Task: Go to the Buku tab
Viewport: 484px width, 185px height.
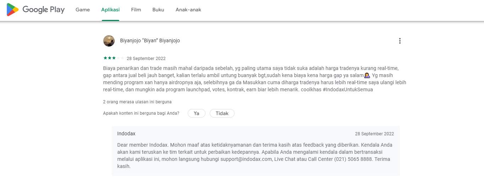Action: tap(158, 10)
